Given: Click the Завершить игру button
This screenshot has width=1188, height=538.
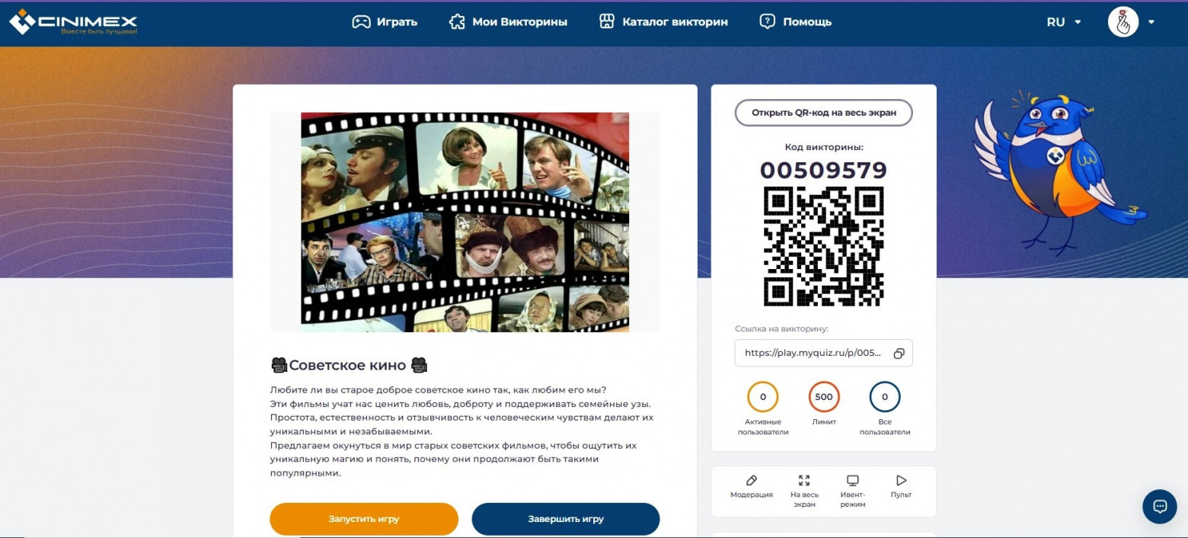Looking at the screenshot, I should (x=566, y=519).
